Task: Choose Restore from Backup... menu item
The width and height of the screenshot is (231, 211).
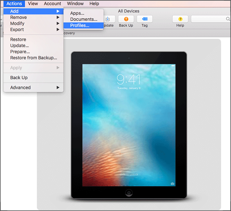Action: (x=33, y=58)
